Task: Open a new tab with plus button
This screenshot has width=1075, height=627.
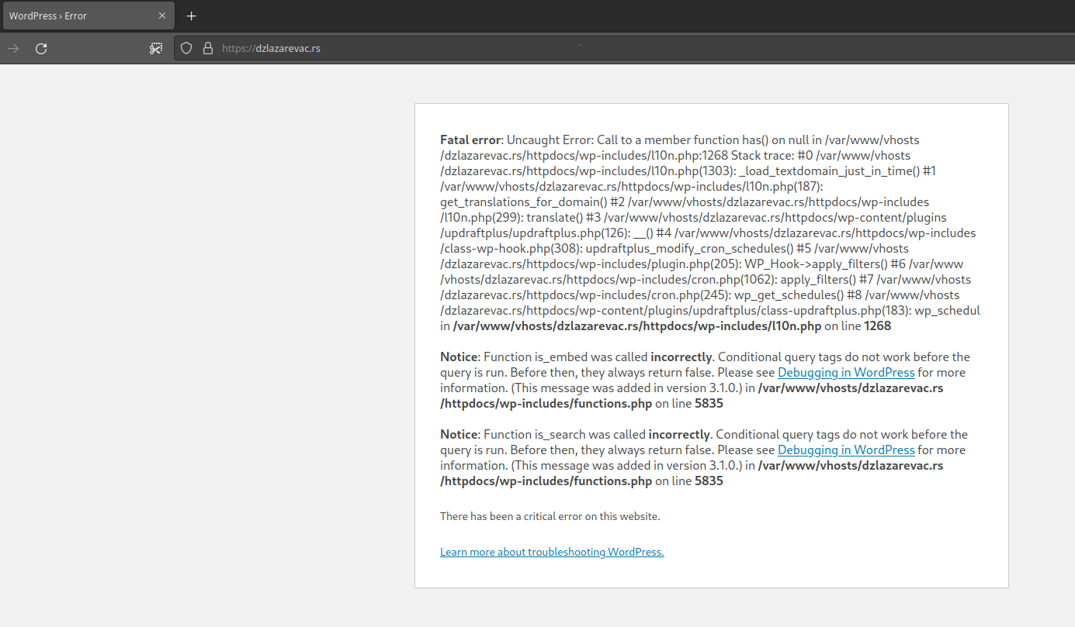Action: click(x=192, y=16)
